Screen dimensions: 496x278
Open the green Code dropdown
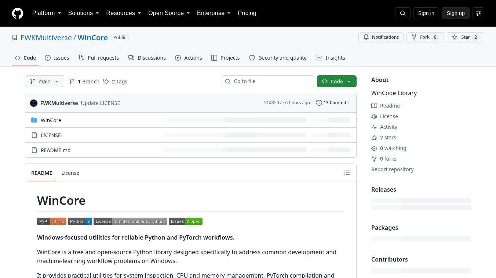[x=336, y=81]
